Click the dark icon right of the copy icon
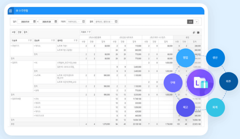The height and width of the screenshot is (139, 240). click(x=198, y=32)
